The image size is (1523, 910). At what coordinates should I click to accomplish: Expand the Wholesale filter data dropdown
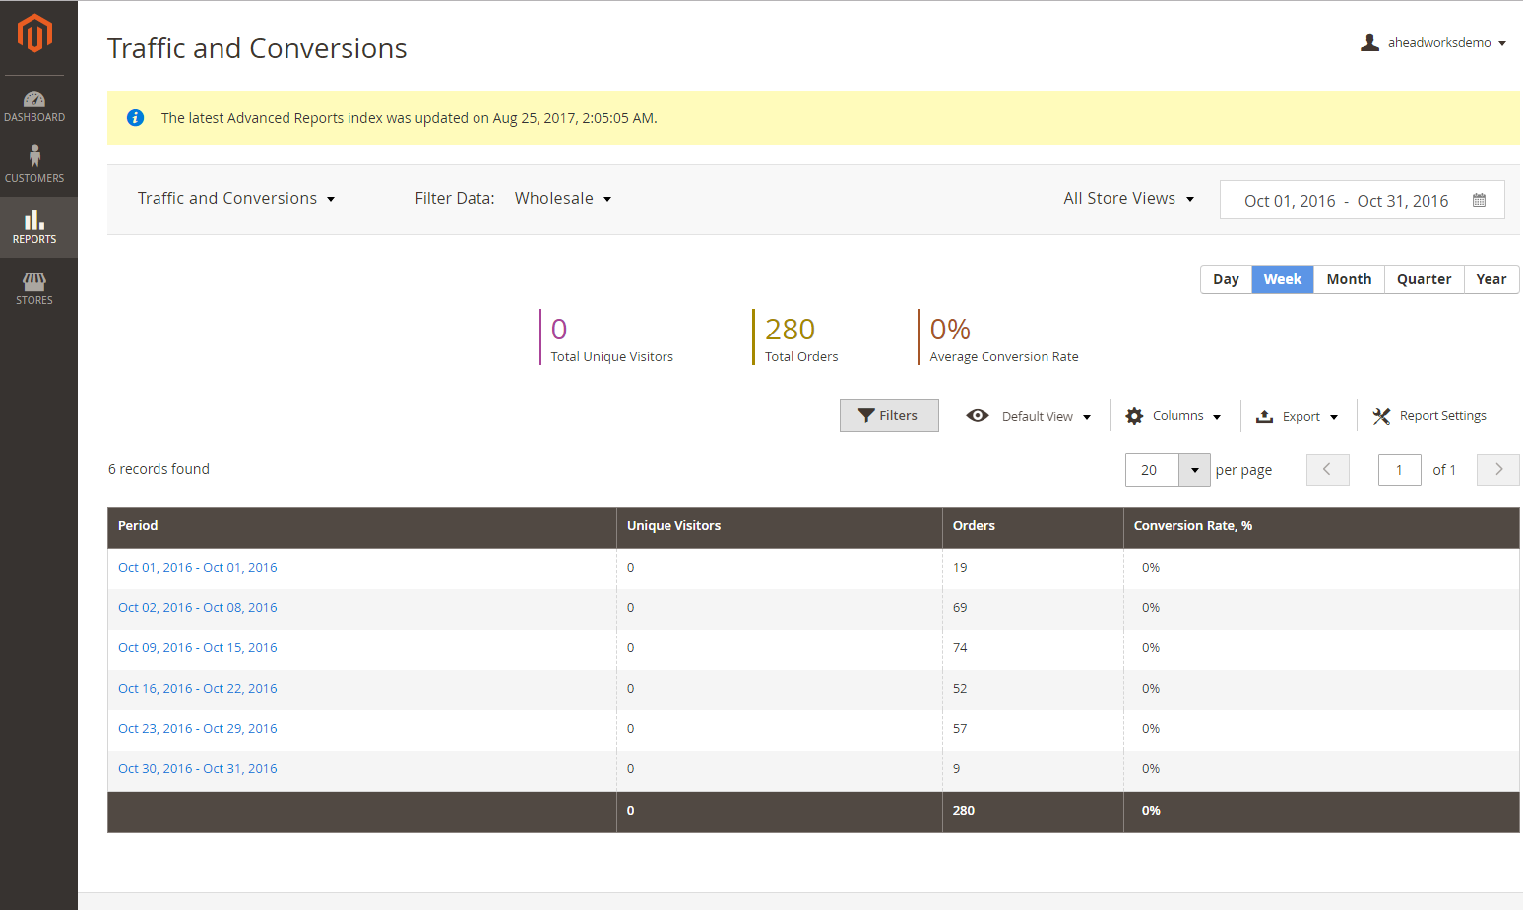tap(562, 199)
